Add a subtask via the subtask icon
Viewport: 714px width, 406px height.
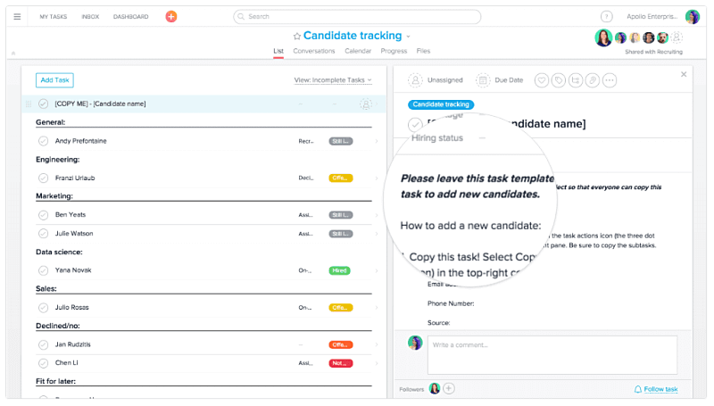pyautogui.click(x=575, y=80)
